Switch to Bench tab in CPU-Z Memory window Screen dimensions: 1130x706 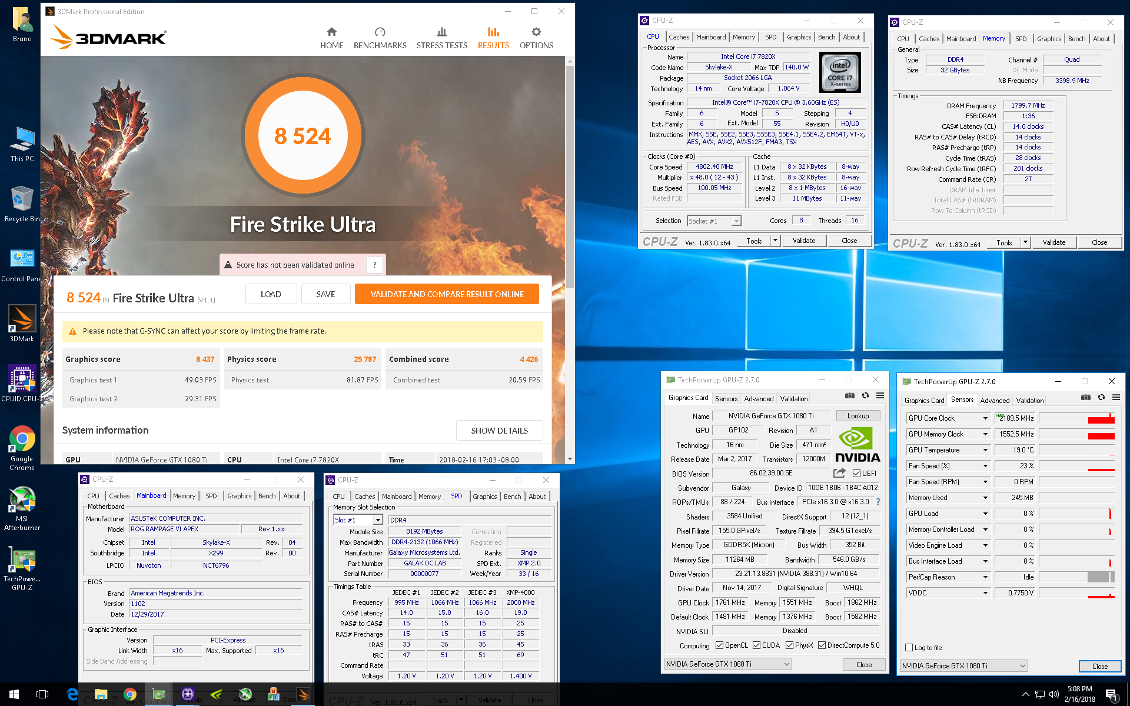click(1076, 39)
